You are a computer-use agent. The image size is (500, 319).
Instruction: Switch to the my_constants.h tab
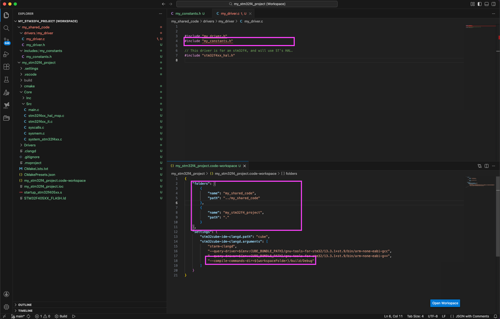188,14
